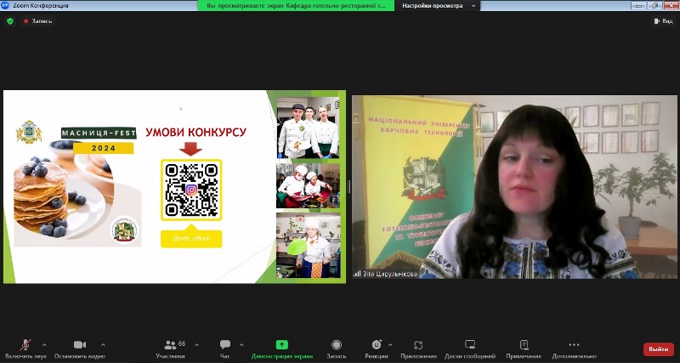Stop video using camera icon
The width and height of the screenshot is (680, 363).
80,345
